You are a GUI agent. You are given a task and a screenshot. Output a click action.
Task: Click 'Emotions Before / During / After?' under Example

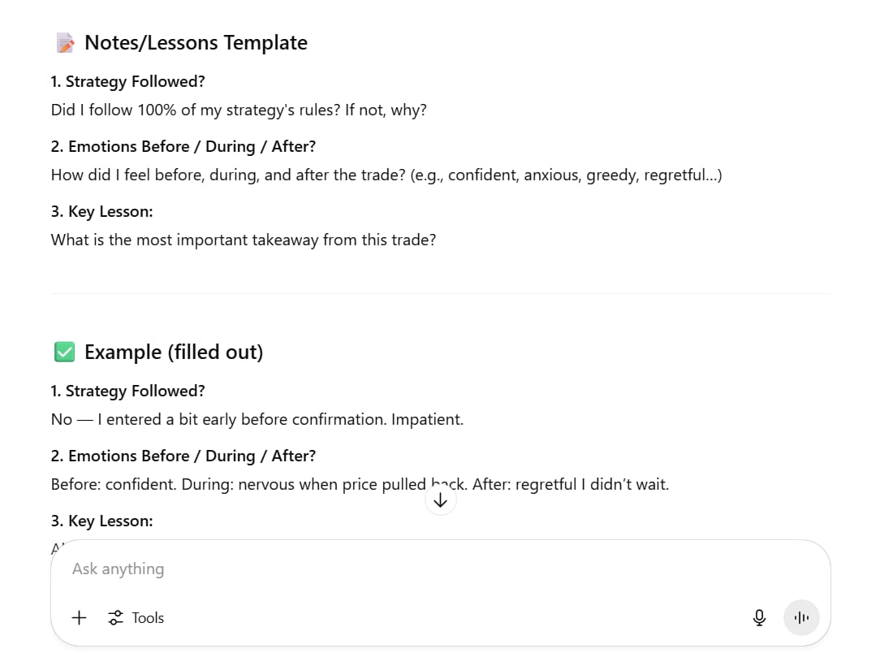click(192, 456)
